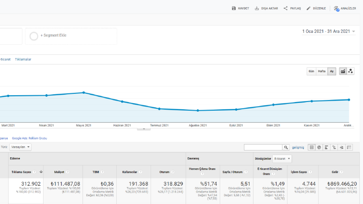
Task: Click the KAYDET save icon
Action: pos(234,8)
